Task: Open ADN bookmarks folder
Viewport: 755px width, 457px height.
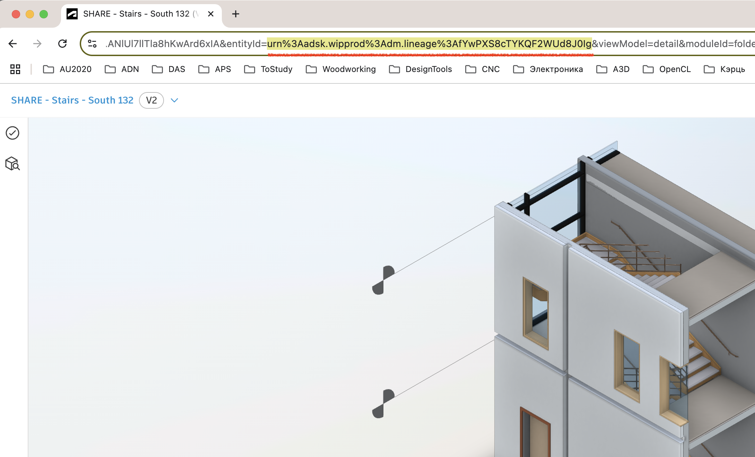Action: click(122, 69)
